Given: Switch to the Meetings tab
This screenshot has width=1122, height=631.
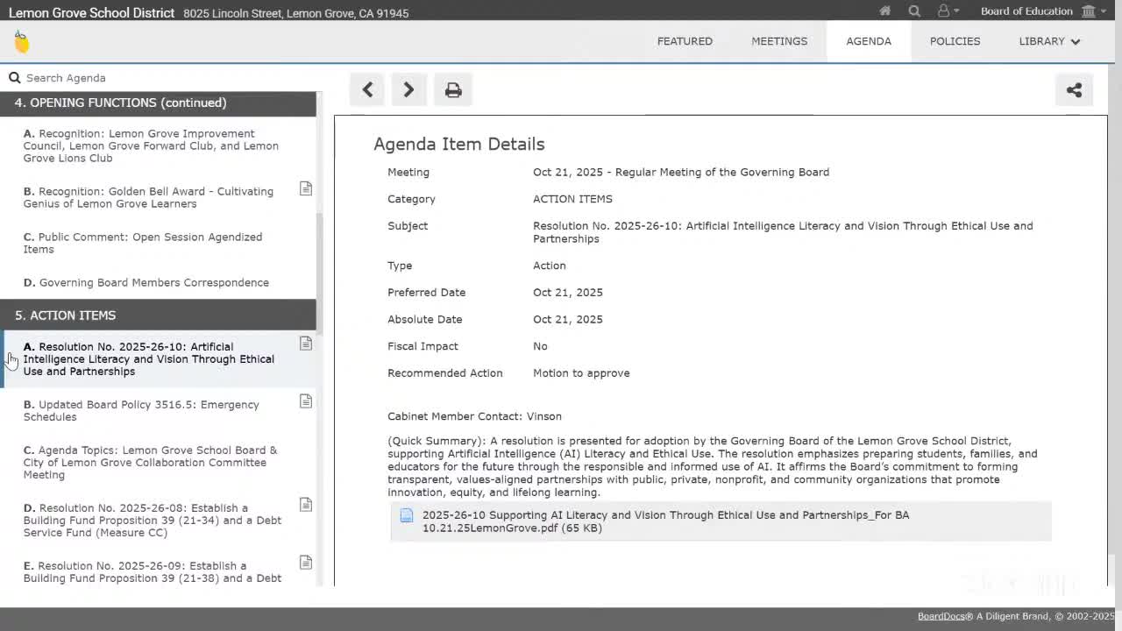Looking at the screenshot, I should [x=779, y=41].
